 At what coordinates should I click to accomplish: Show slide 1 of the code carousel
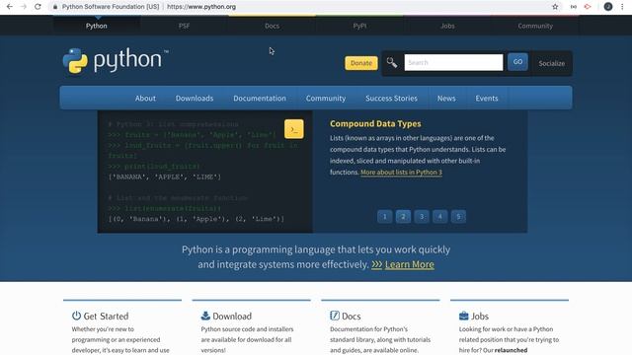click(384, 217)
